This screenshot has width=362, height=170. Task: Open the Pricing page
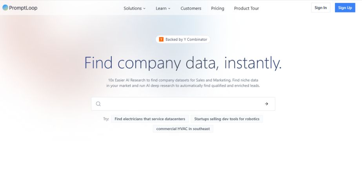218,8
